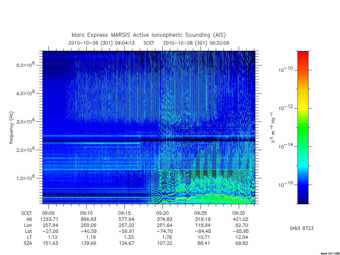Click longitude value 118.94
The image size is (340, 255).
pyautogui.click(x=203, y=225)
